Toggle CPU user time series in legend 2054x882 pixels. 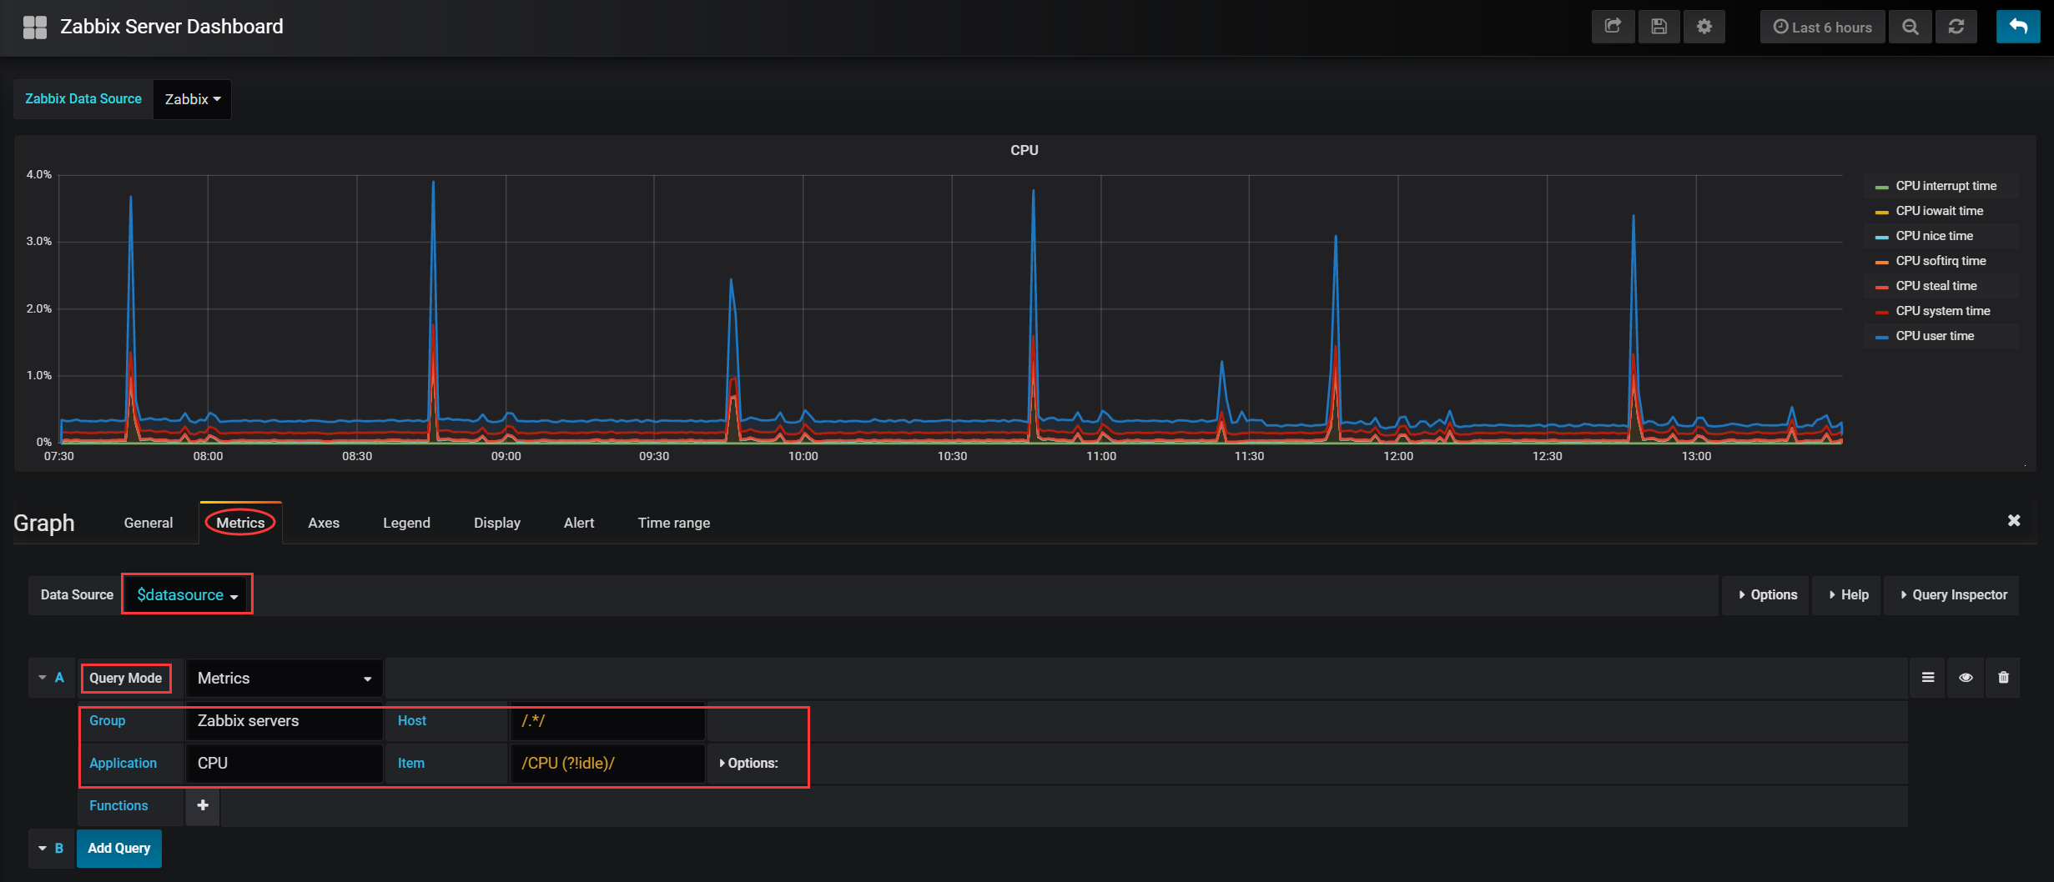[1934, 336]
